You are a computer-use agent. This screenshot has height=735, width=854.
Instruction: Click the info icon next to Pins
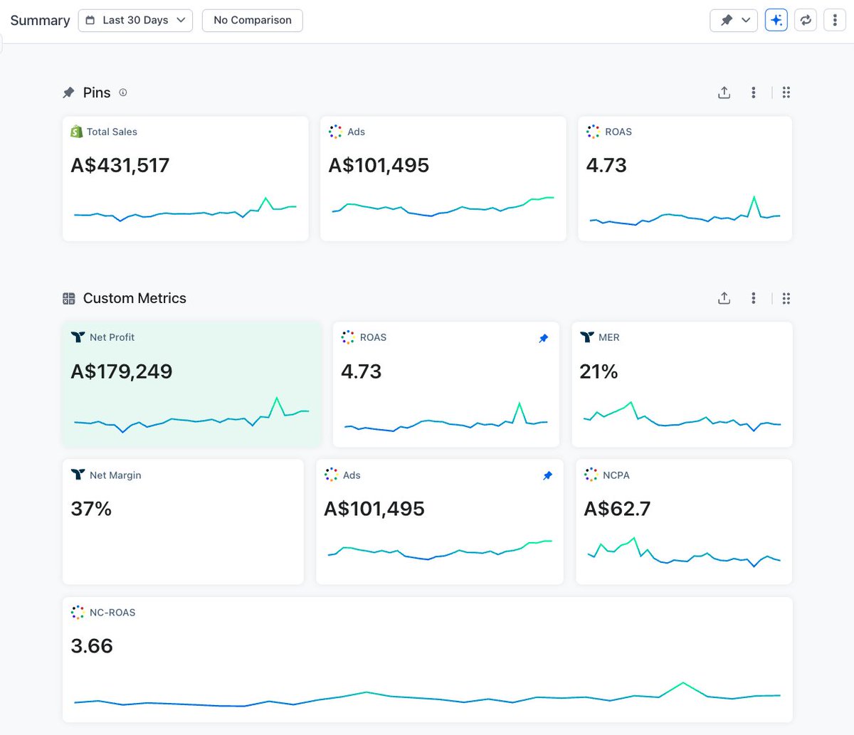(123, 92)
